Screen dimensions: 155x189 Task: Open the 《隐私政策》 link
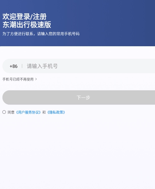tap(56, 112)
